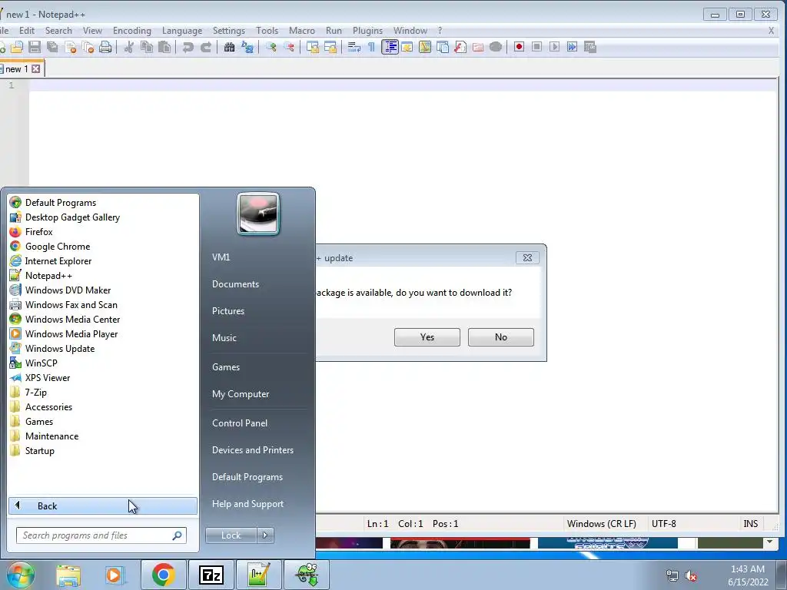Undo the last action via toolbar arrow

pyautogui.click(x=188, y=47)
